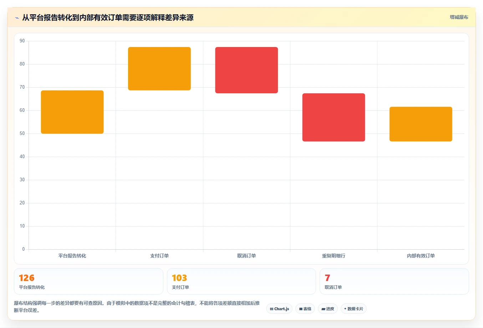Select the 平台报告转化 x-axis label
This screenshot has height=328, width=483.
(72, 256)
